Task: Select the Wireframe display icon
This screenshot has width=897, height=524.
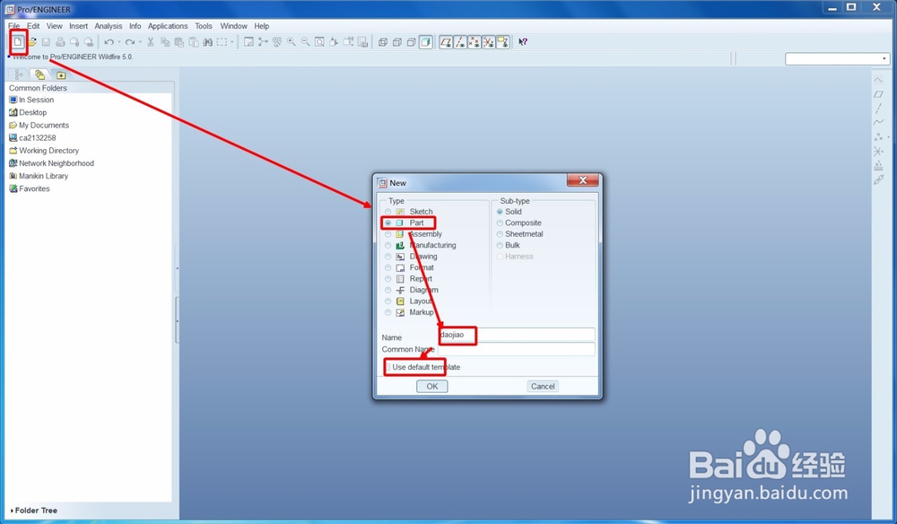Action: pos(383,42)
